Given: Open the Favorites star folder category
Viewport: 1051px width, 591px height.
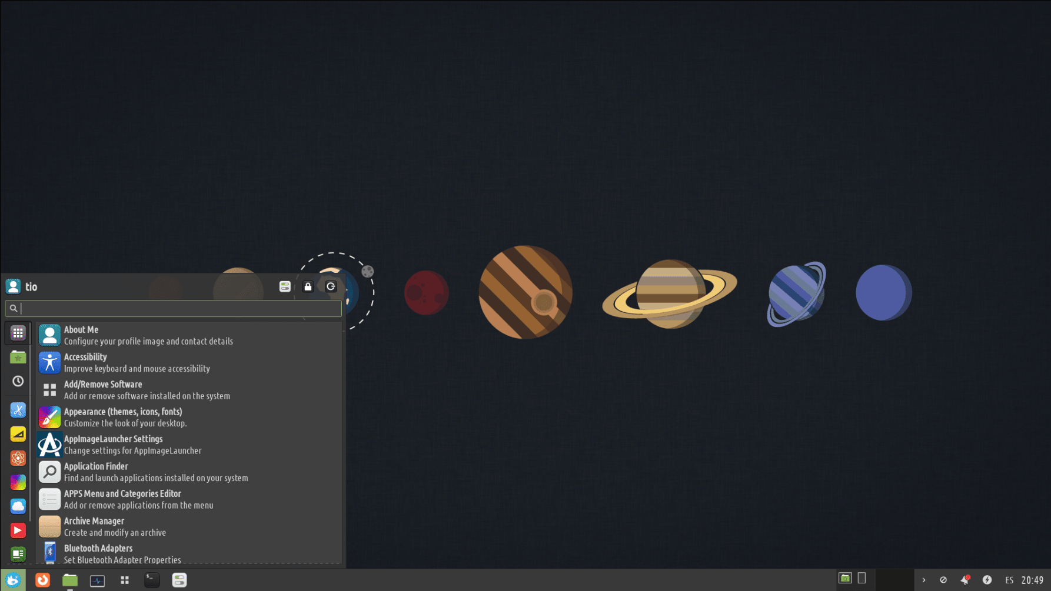Looking at the screenshot, I should coord(18,357).
